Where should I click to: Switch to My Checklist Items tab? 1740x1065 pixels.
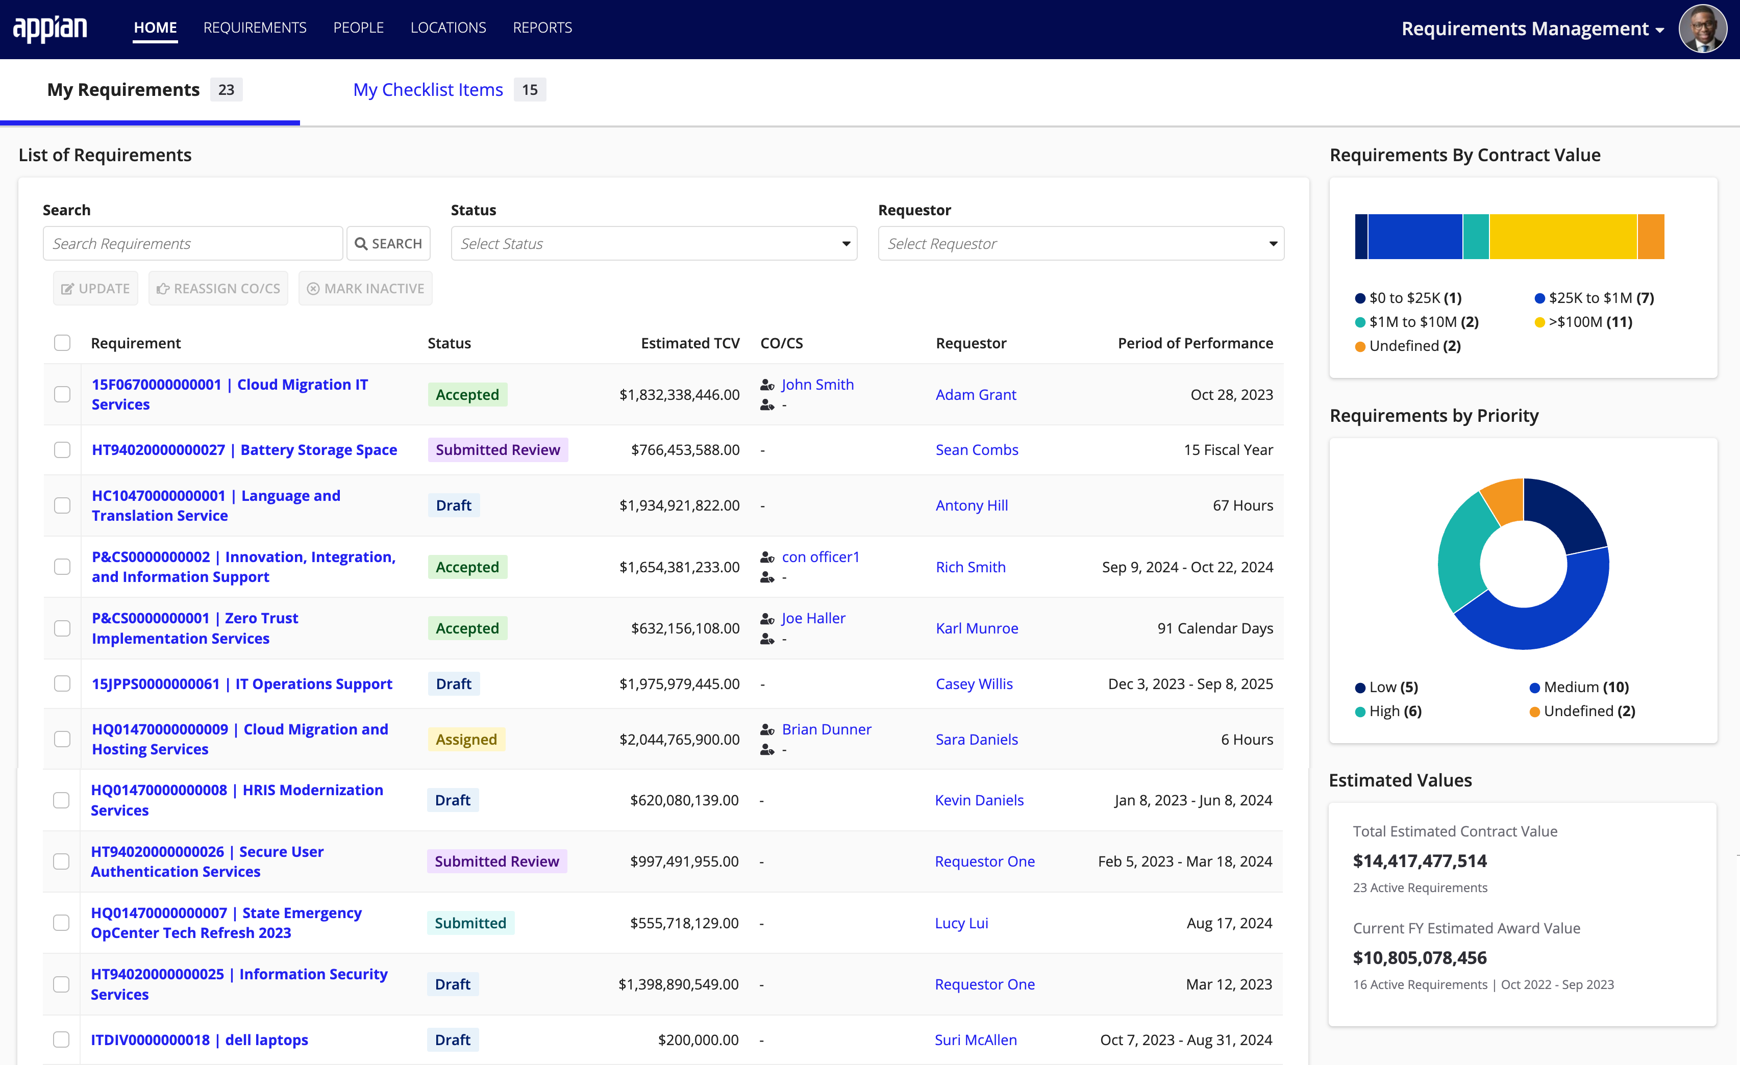449,90
